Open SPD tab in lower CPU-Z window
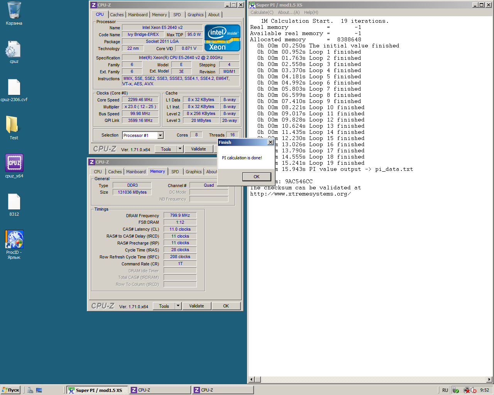494x395 pixels. 175,172
